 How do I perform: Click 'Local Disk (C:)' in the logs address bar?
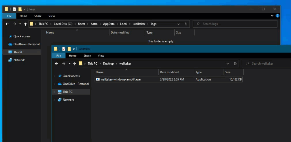pyautogui.click(x=63, y=24)
